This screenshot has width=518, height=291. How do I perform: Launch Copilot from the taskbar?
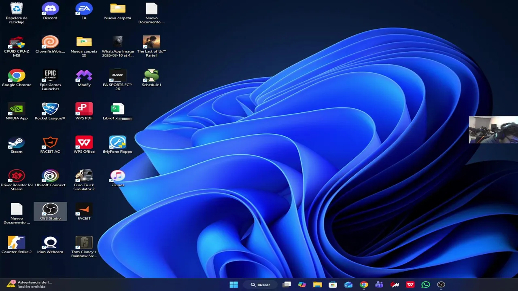pyautogui.click(x=302, y=285)
